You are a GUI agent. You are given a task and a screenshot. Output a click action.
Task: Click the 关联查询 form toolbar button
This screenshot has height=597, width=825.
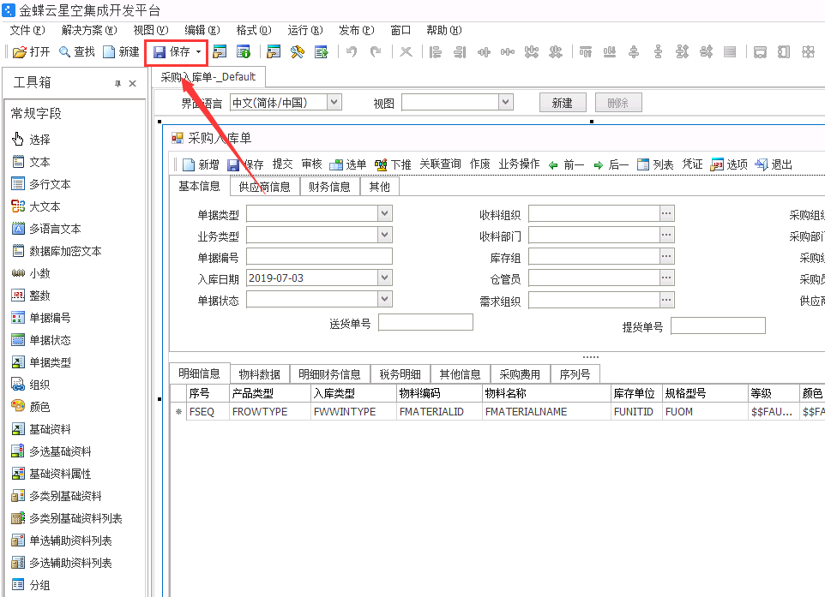click(x=441, y=164)
